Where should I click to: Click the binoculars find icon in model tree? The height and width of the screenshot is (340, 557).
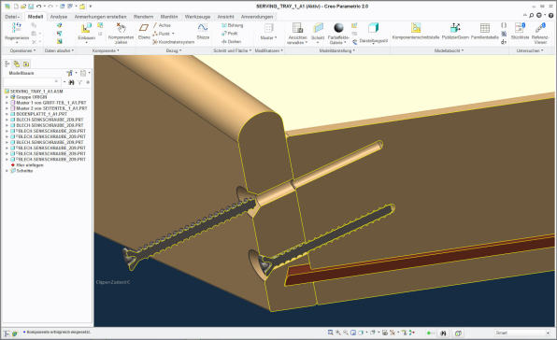click(71, 82)
